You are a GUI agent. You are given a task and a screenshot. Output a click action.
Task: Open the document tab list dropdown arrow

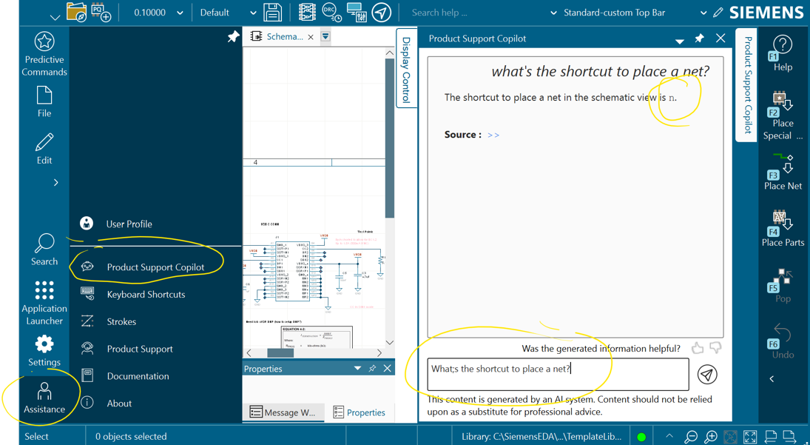click(325, 37)
